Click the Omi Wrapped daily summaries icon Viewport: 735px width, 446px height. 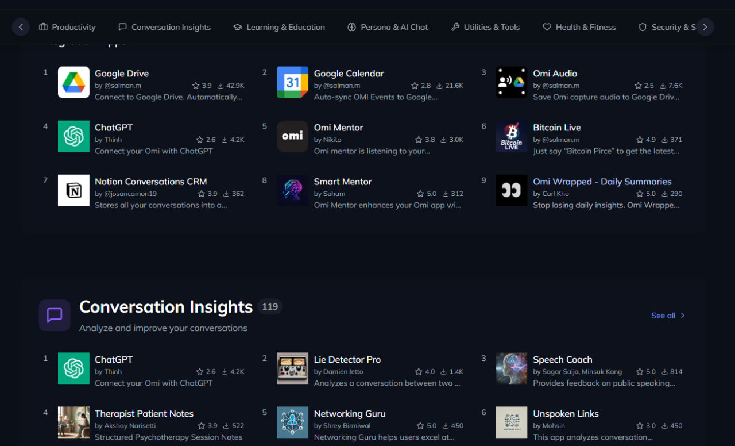coord(510,190)
